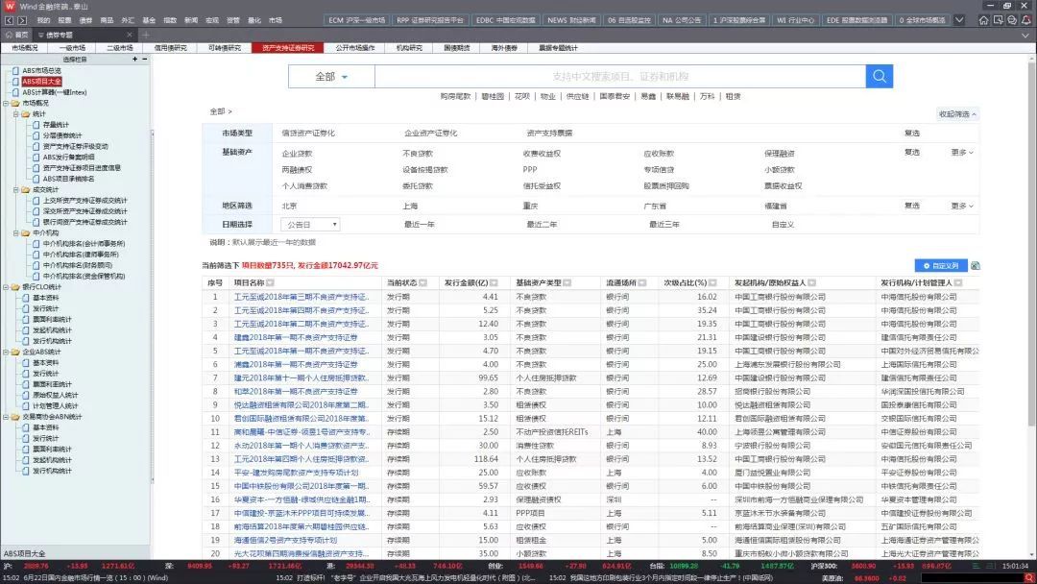Open the 全部 category dropdown beside search
Viewport: 1037px width, 584px height.
pos(331,76)
